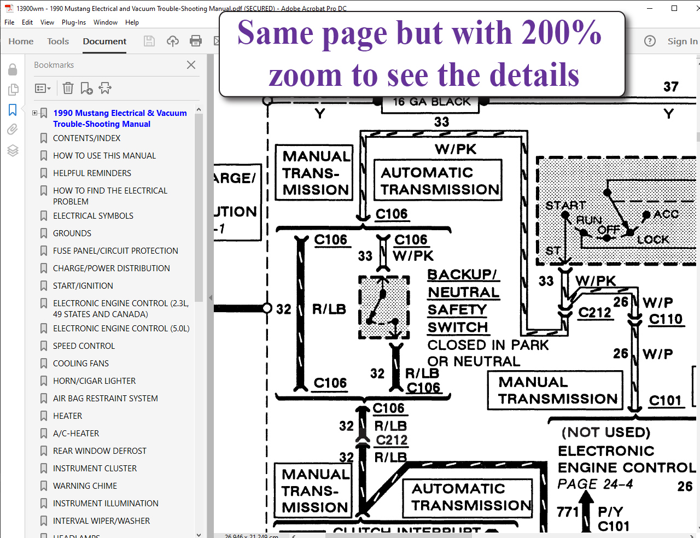The width and height of the screenshot is (700, 538).
Task: Click the bookmark ribbon icon beside GROUNDS
Action: pos(44,233)
